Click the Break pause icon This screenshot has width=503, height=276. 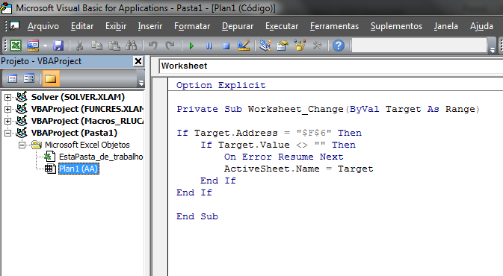point(209,46)
